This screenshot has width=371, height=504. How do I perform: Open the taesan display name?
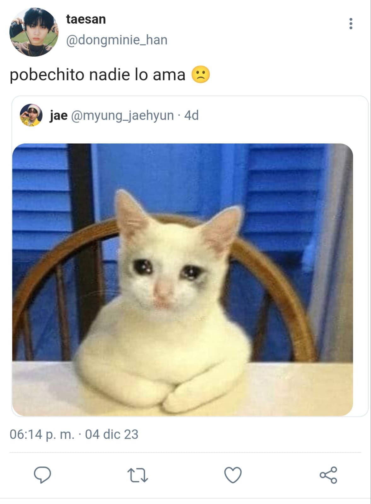click(86, 19)
